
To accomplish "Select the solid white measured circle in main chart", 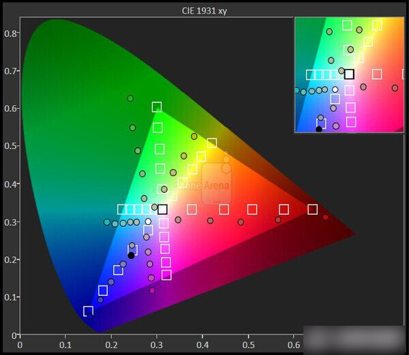I will click(148, 221).
